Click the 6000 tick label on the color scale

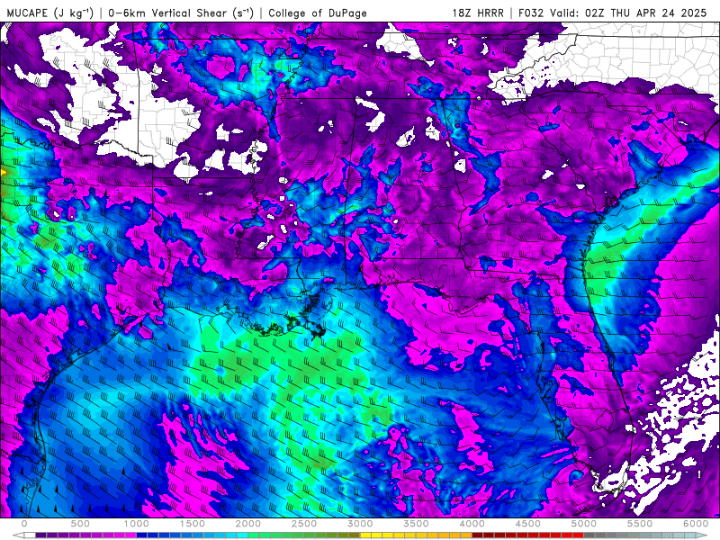(x=696, y=524)
